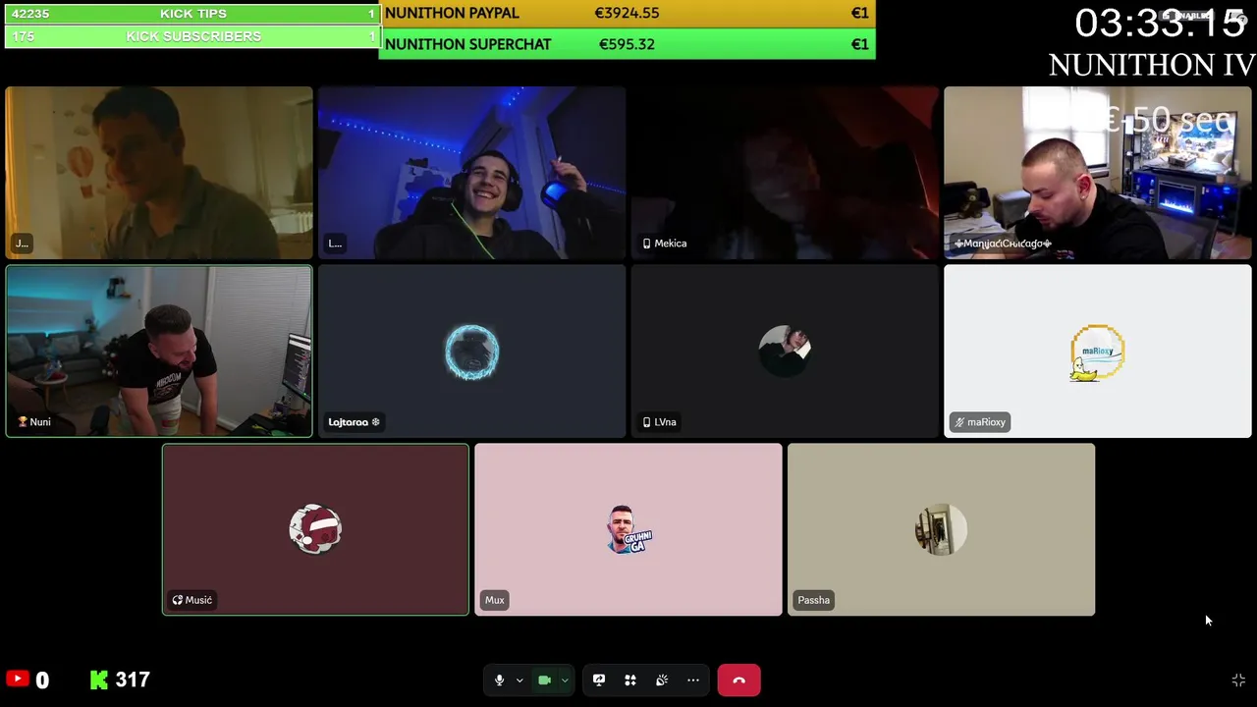Select Mekica's dark video tile
Viewport: 1257px width, 707px height.
coord(785,173)
